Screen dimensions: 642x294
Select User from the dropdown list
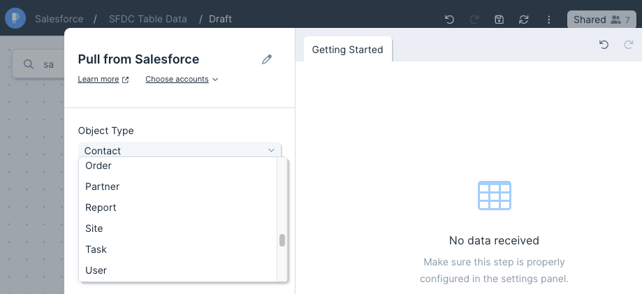pos(177,270)
